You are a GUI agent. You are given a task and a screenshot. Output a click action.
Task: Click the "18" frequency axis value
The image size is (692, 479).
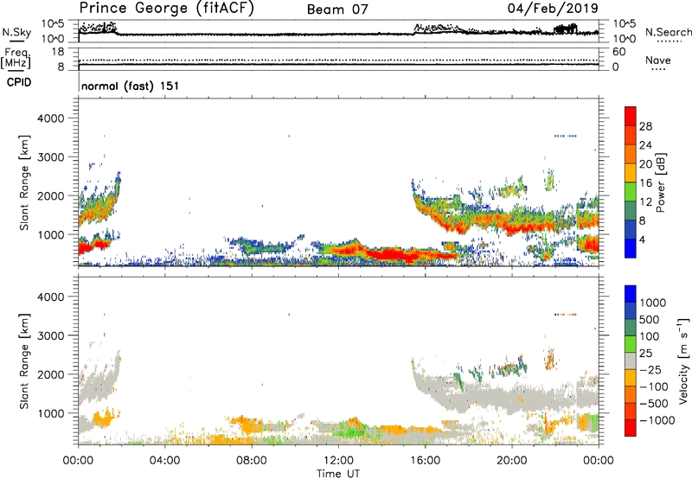tap(57, 52)
